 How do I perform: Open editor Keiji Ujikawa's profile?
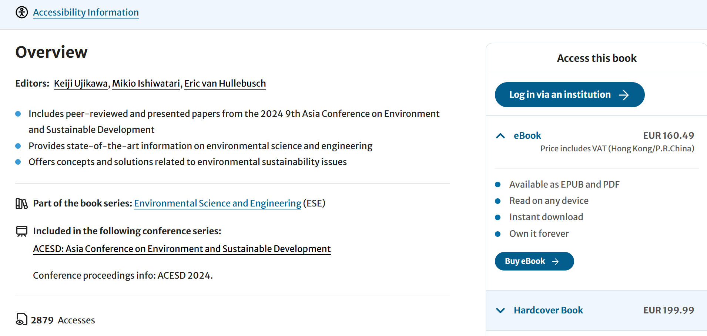coord(81,84)
